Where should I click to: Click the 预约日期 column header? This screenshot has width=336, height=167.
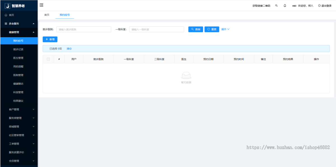(x=208, y=59)
